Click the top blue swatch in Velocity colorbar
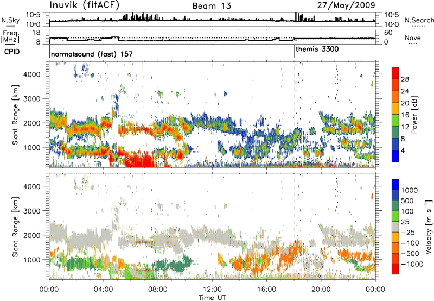The height and width of the screenshot is (301, 434). [395, 185]
